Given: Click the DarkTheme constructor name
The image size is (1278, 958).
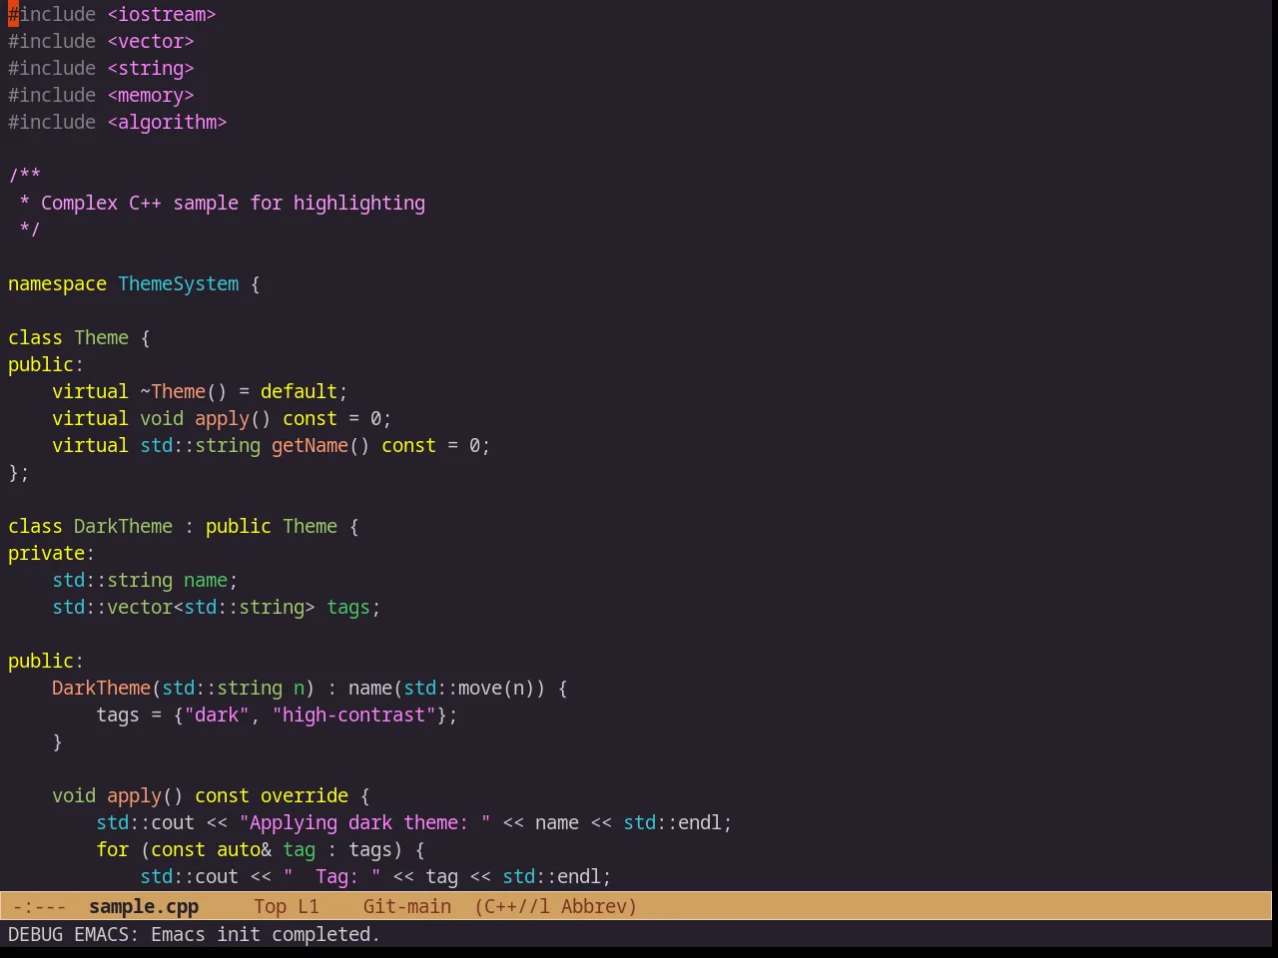Looking at the screenshot, I should click(x=101, y=688).
